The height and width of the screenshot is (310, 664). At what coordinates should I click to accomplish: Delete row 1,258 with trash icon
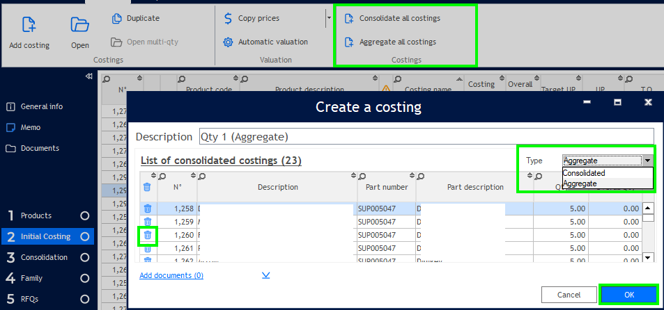point(148,209)
